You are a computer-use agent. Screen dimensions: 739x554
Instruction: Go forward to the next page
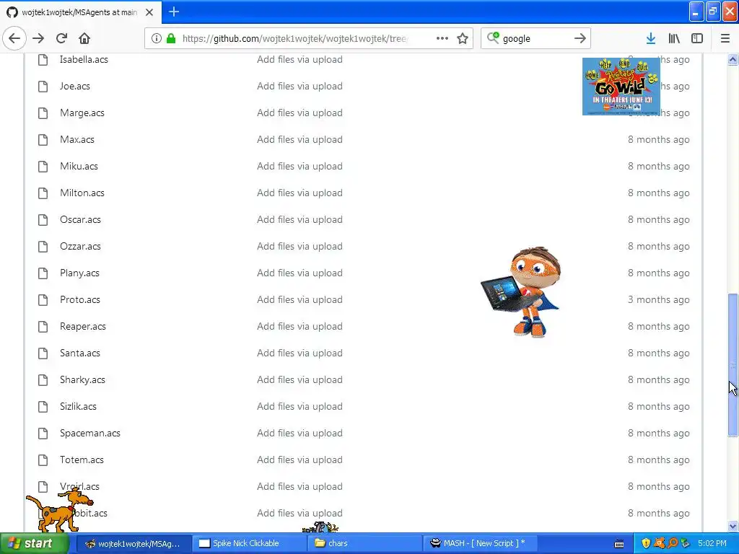38,38
